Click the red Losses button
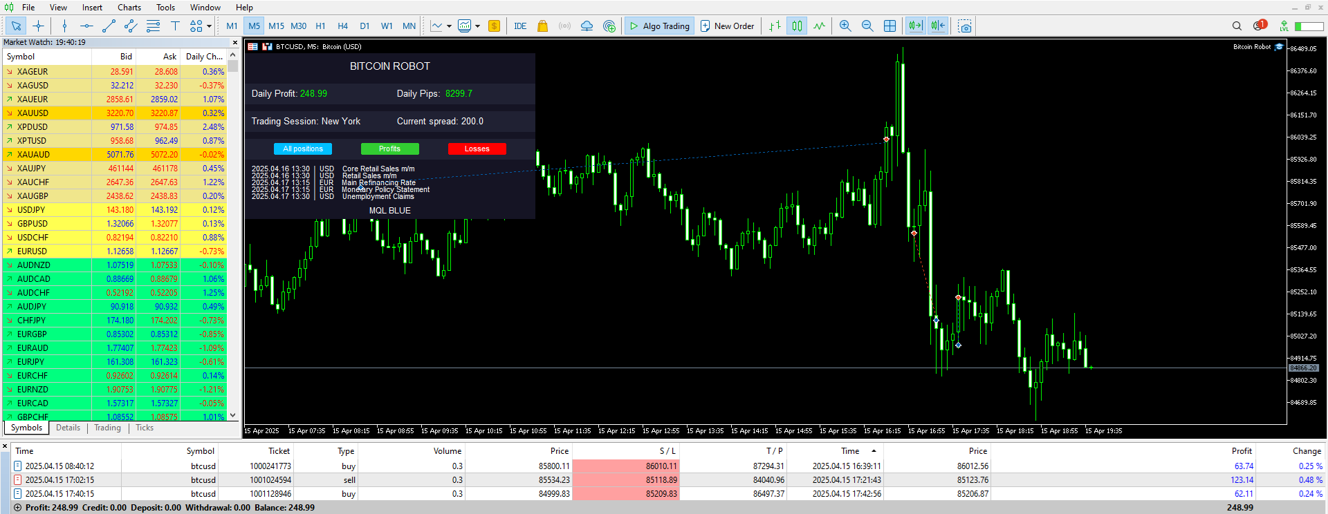Viewport: 1328px width, 514px height. pos(477,149)
